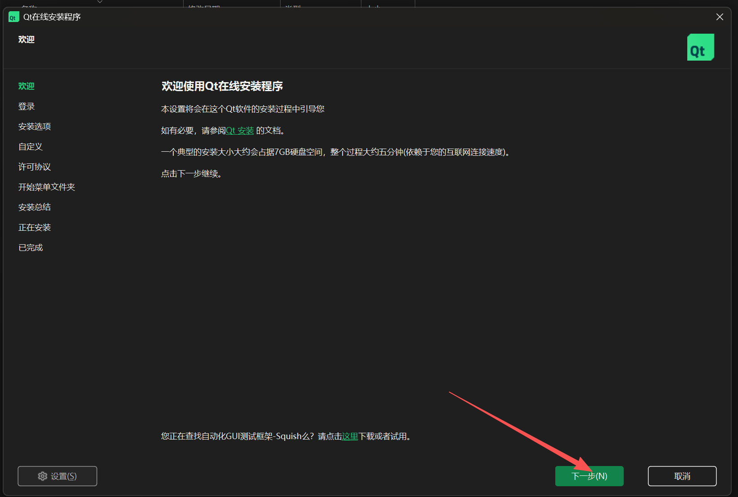Click the 取消 button to cancel installation
This screenshot has height=497, width=738.
[682, 476]
